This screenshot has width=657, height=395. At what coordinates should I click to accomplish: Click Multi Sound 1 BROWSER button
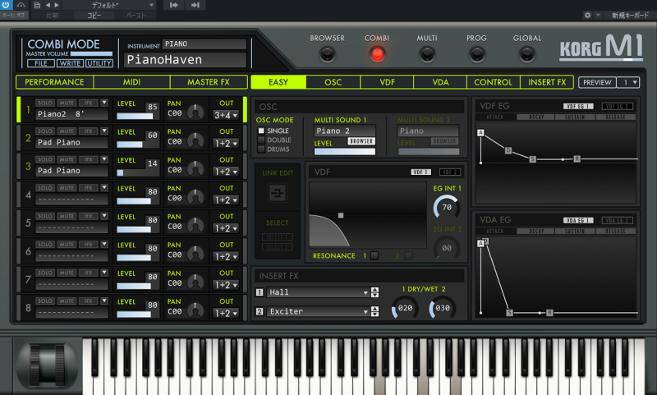coord(361,141)
